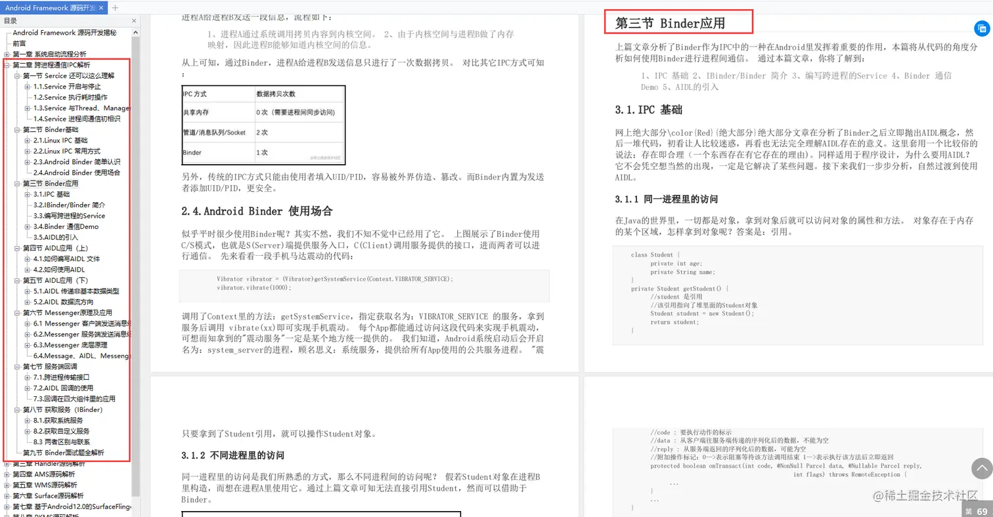Collapse 第二章 跨进程通信IPC解析 chapter

click(6, 64)
